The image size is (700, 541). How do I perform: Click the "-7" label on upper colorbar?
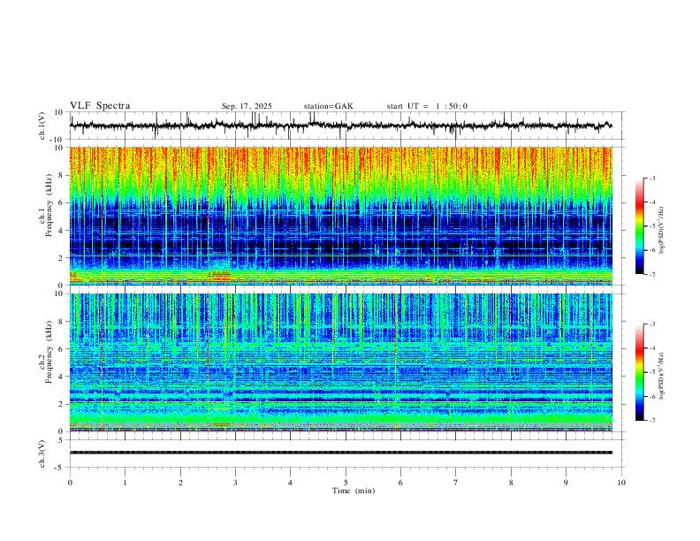tap(651, 275)
